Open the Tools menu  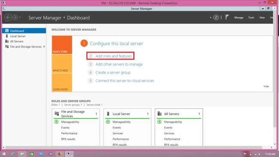pos(251,18)
